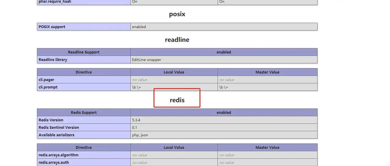Click 'enabled' beside Readline Support header
The width and height of the screenshot is (390, 166).
click(x=224, y=52)
